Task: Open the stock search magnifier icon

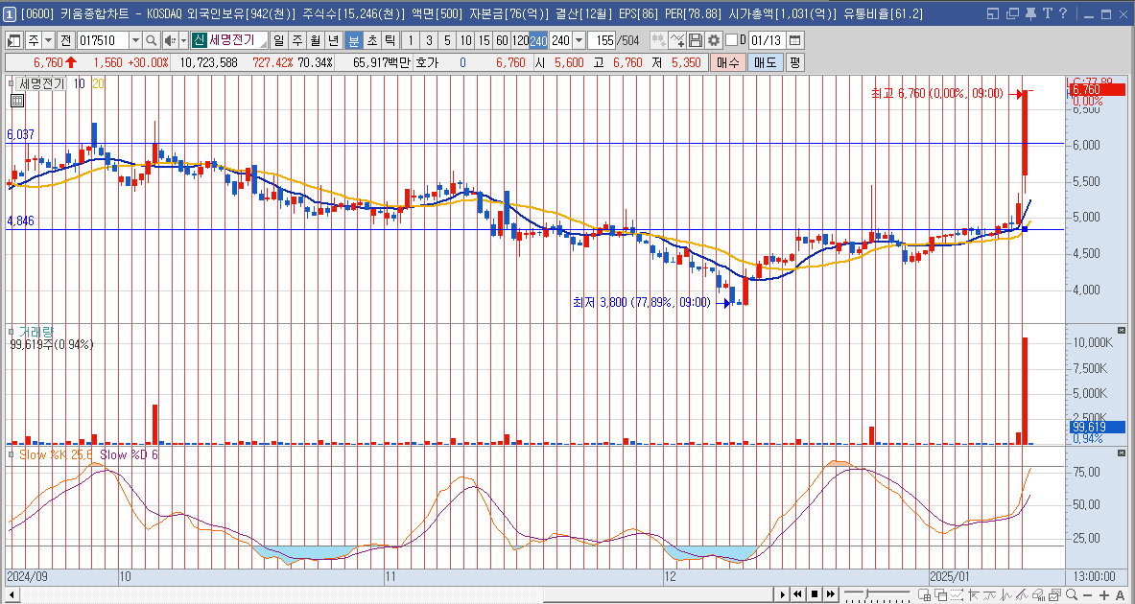Action: 151,40
